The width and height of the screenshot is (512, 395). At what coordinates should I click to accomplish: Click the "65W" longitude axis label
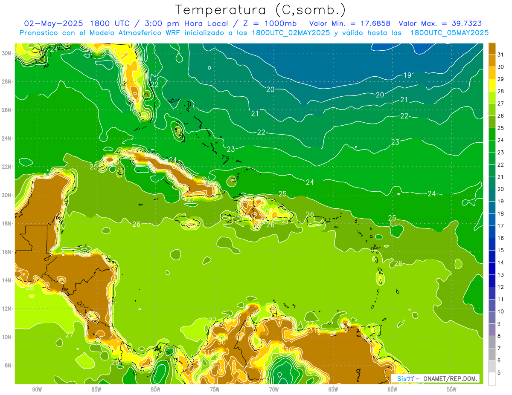[x=333, y=389]
